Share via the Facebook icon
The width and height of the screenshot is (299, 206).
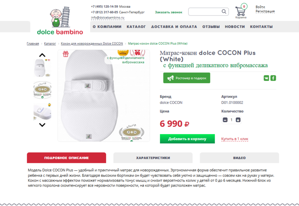(x=273, y=78)
